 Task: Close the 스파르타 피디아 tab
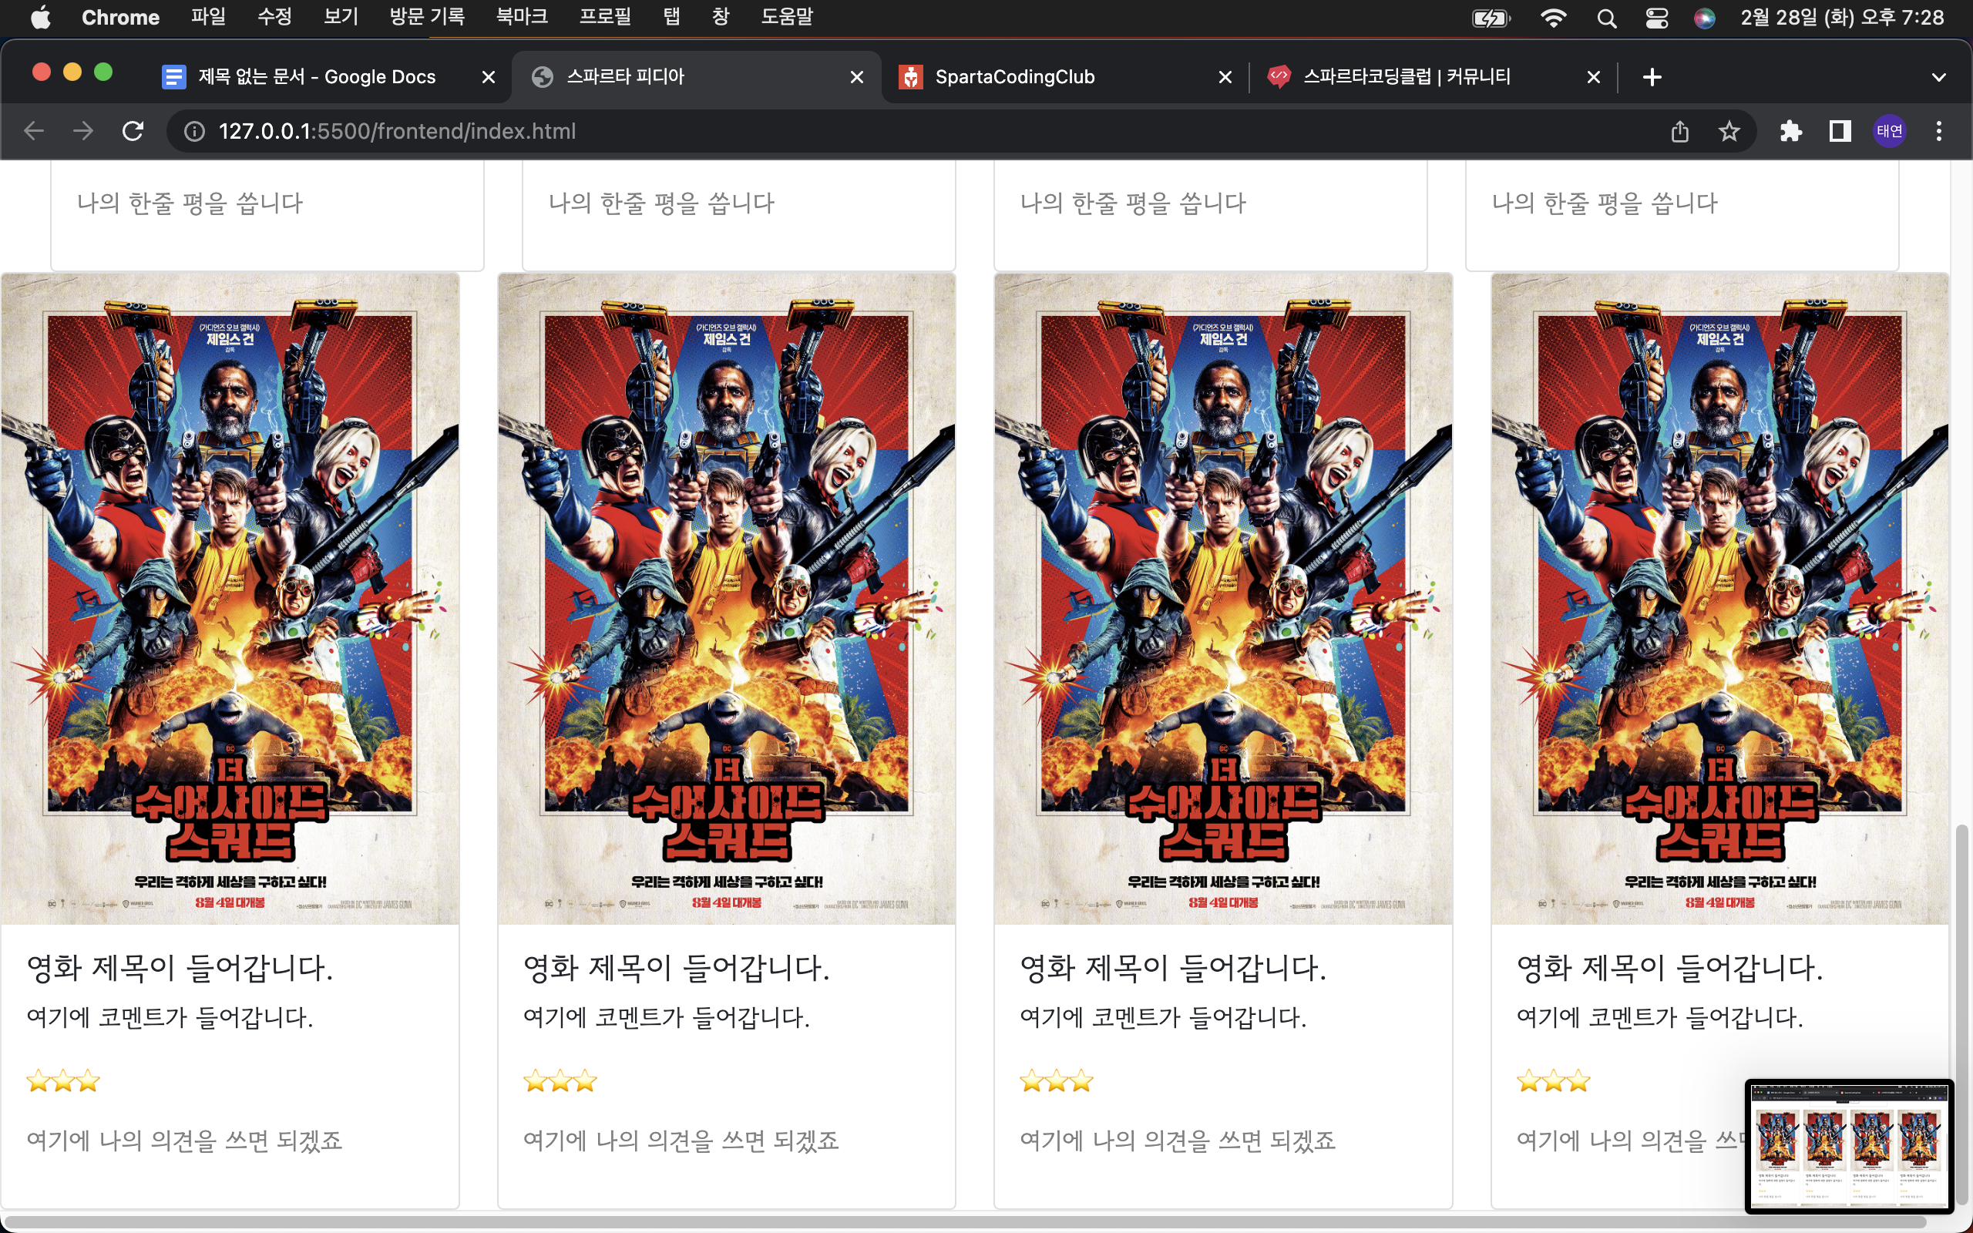(857, 76)
